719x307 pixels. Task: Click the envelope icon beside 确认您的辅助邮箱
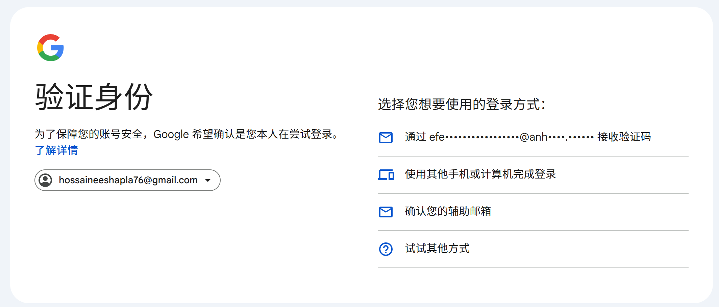coord(386,212)
